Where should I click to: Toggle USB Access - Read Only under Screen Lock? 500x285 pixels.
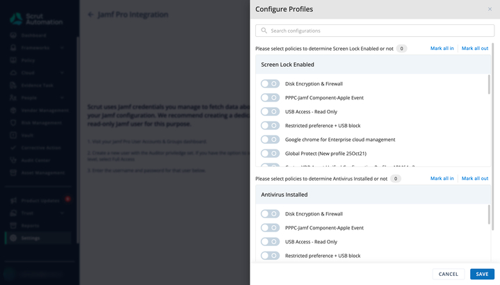(270, 112)
